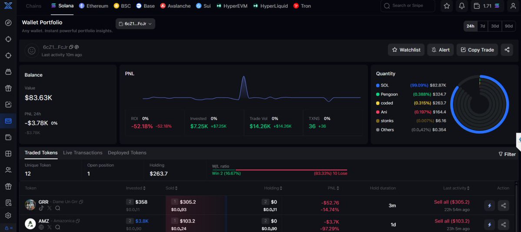This screenshot has width=521, height=232.
Task: Switch to the Ethereum chain tab
Action: click(93, 6)
